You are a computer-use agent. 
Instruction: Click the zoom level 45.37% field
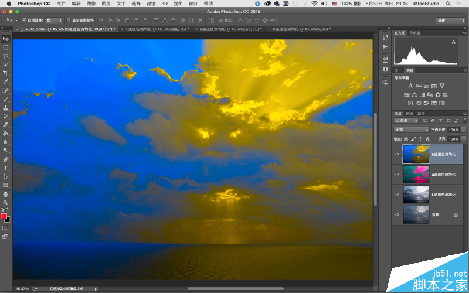click(22, 289)
